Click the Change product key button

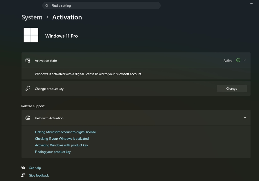pyautogui.click(x=232, y=88)
